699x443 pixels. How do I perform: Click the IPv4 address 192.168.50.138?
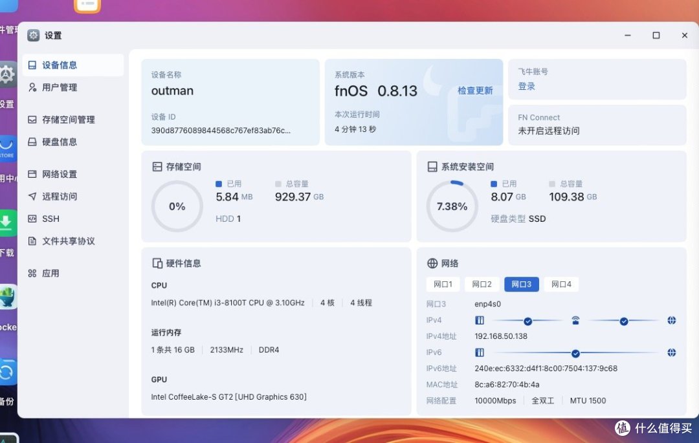click(x=500, y=336)
